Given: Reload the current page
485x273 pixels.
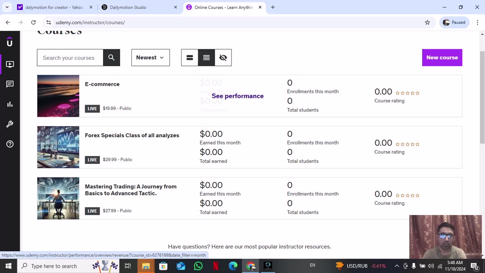Looking at the screenshot, I should coord(33,22).
